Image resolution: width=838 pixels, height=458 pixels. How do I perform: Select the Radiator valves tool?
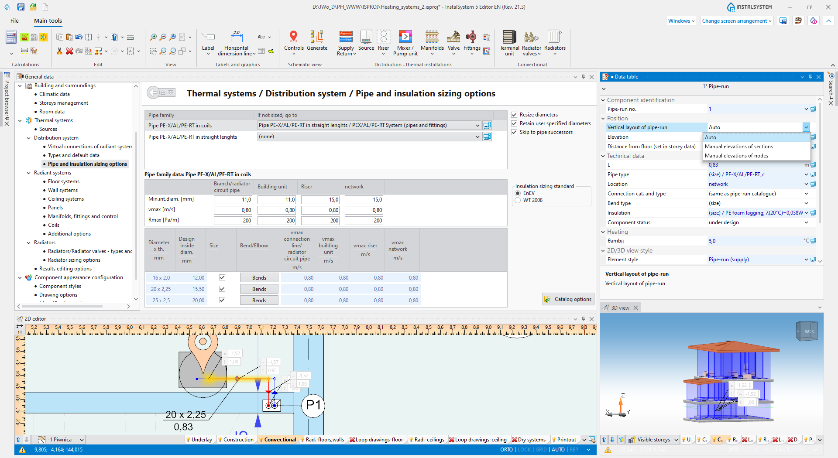(531, 43)
